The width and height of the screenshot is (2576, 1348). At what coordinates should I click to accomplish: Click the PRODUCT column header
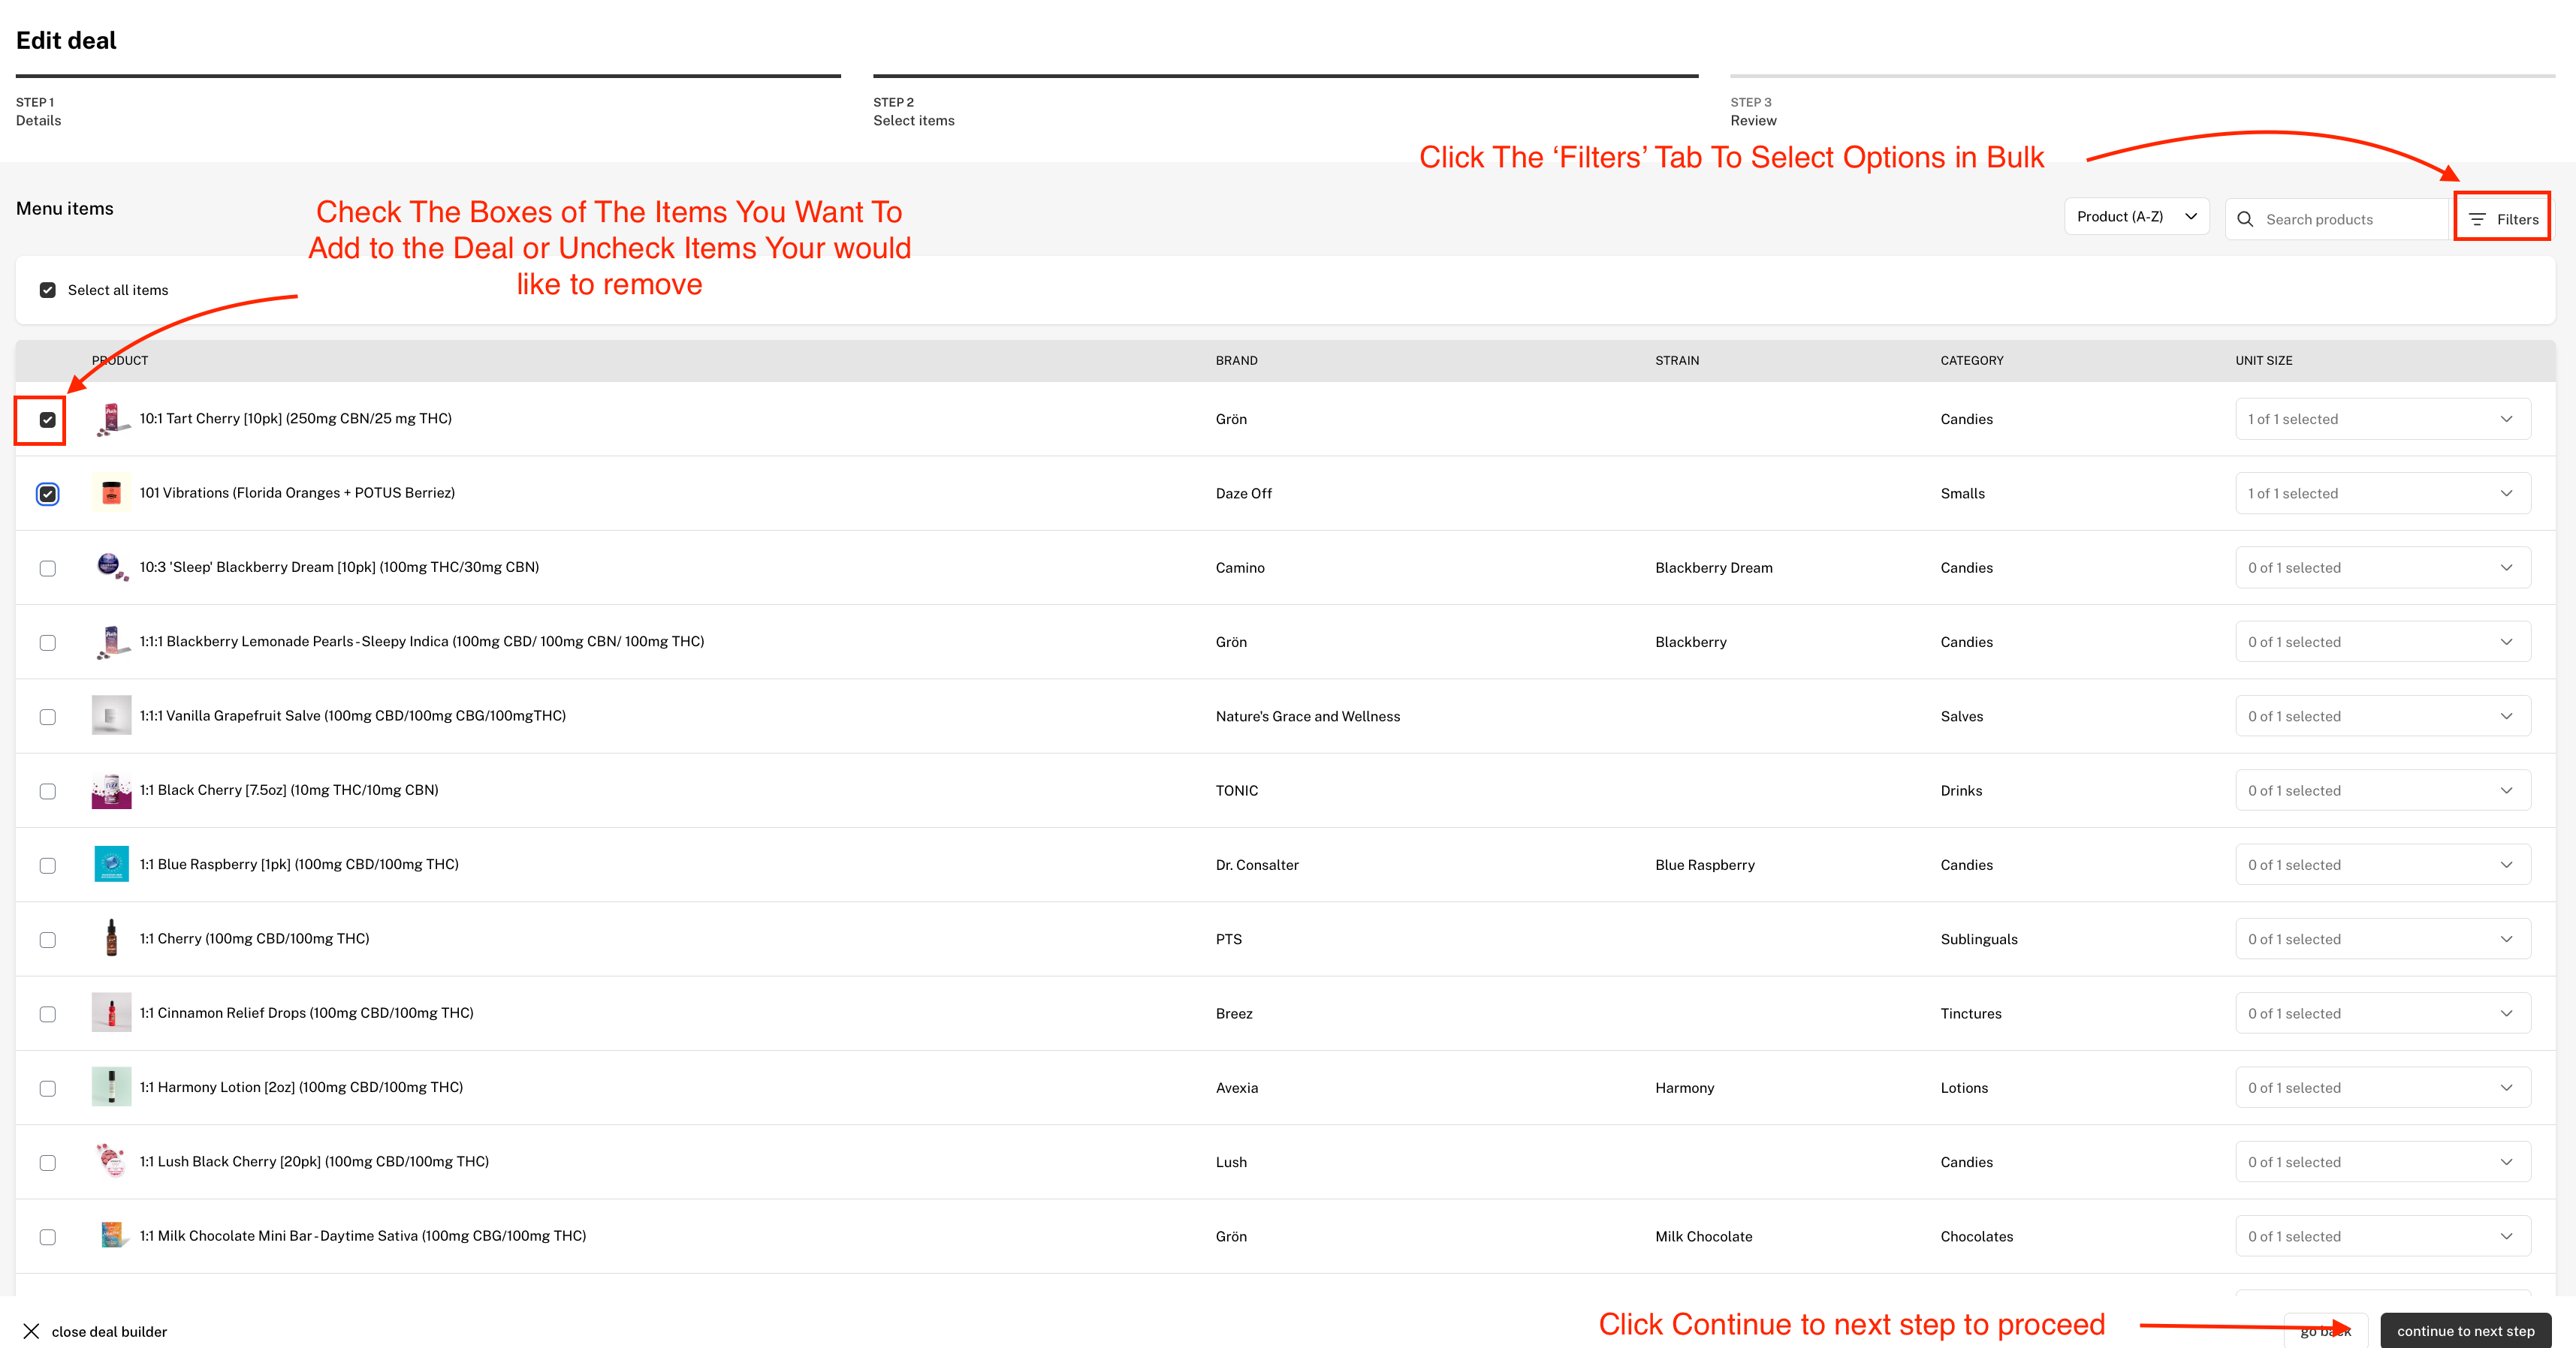click(120, 361)
